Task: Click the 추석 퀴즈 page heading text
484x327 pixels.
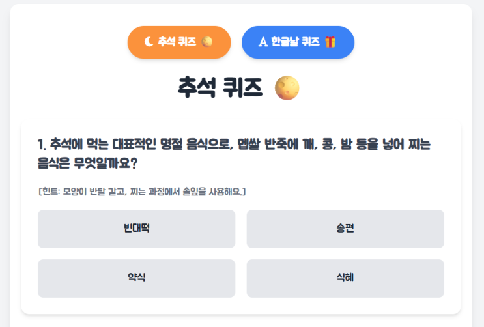Action: 220,87
